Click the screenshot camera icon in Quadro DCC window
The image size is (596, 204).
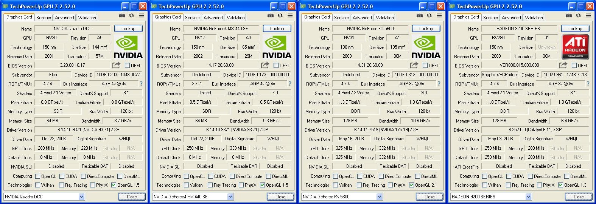coord(121,16)
